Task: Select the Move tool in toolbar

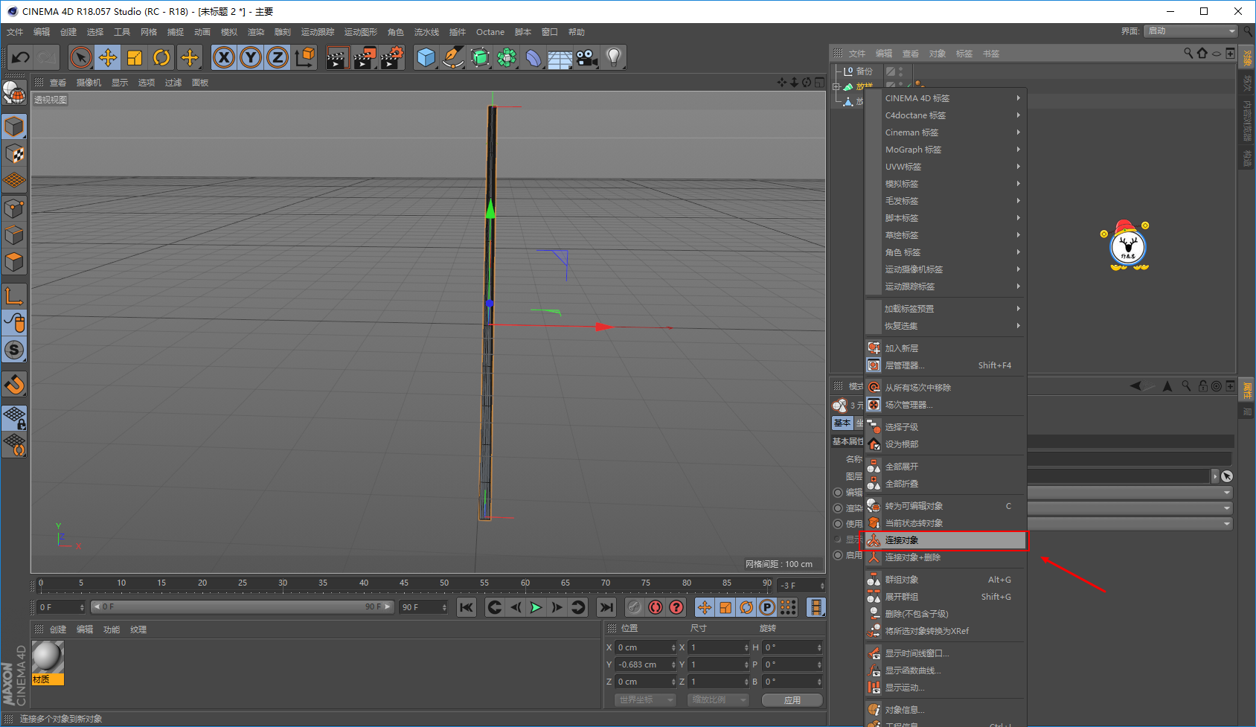Action: [108, 57]
